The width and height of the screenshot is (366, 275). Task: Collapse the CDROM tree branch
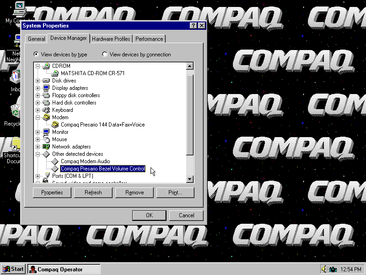click(x=38, y=66)
